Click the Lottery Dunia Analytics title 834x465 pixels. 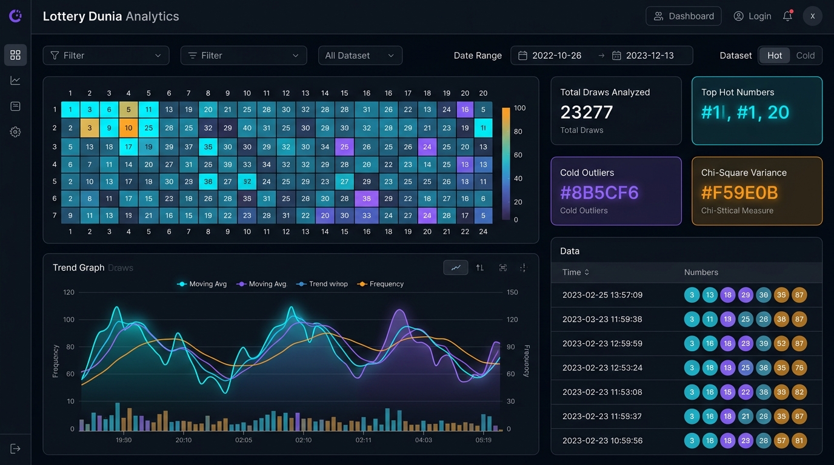(111, 16)
